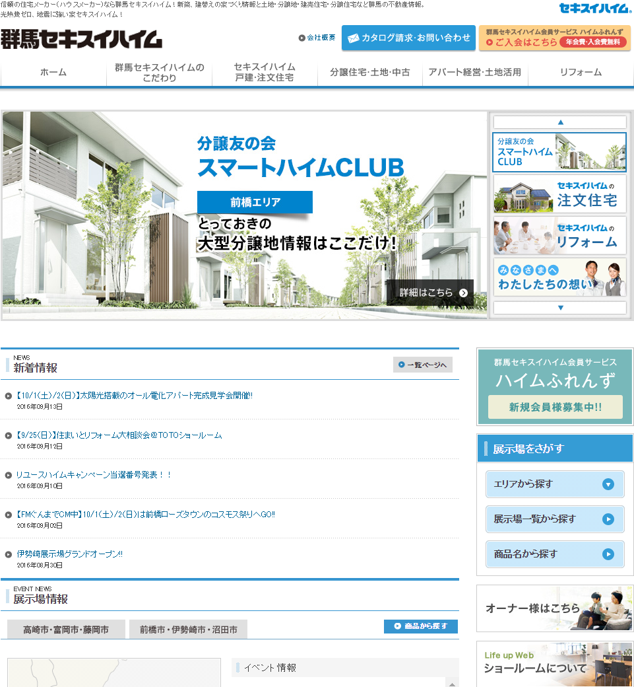Image resolution: width=634 pixels, height=687 pixels.
Task: Open アパート経営・土地活用 menu item
Action: (x=475, y=72)
